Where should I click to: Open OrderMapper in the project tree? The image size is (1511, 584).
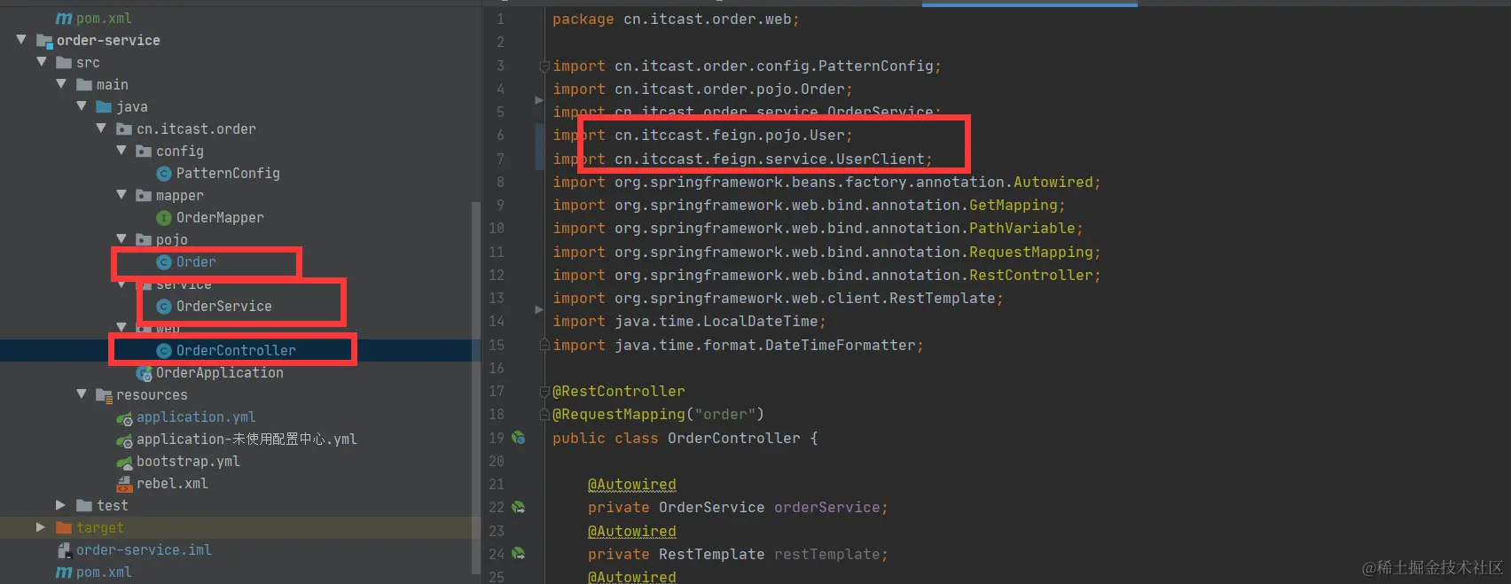[x=220, y=218]
